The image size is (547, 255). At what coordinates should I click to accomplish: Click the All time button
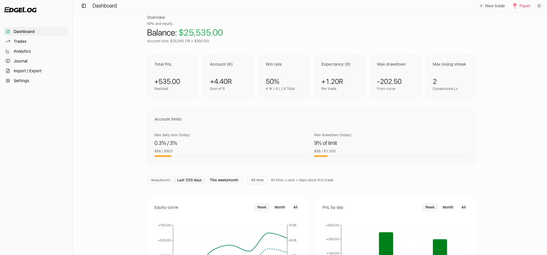(257, 180)
